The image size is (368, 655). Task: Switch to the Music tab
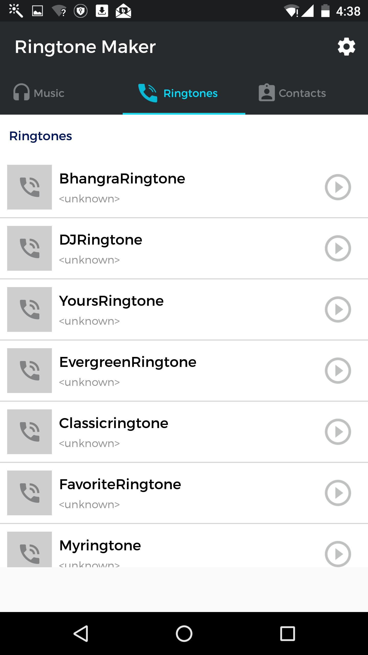[x=39, y=93]
